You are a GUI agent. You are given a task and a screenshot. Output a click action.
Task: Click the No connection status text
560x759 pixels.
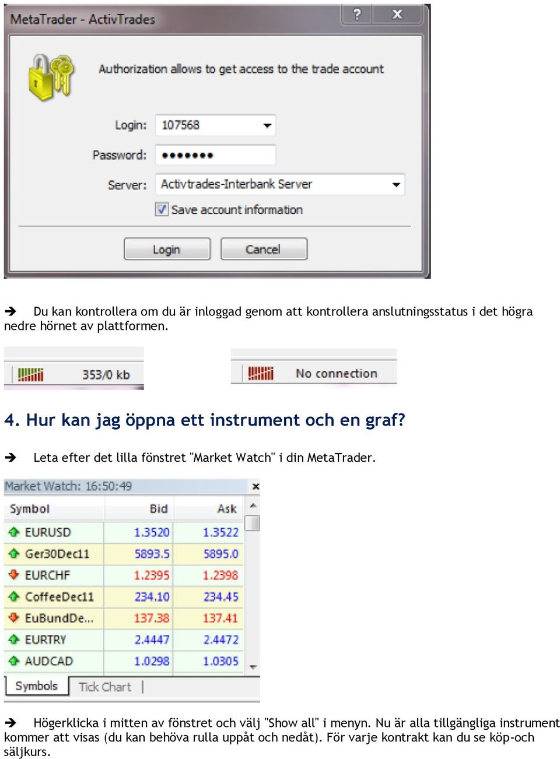337,374
